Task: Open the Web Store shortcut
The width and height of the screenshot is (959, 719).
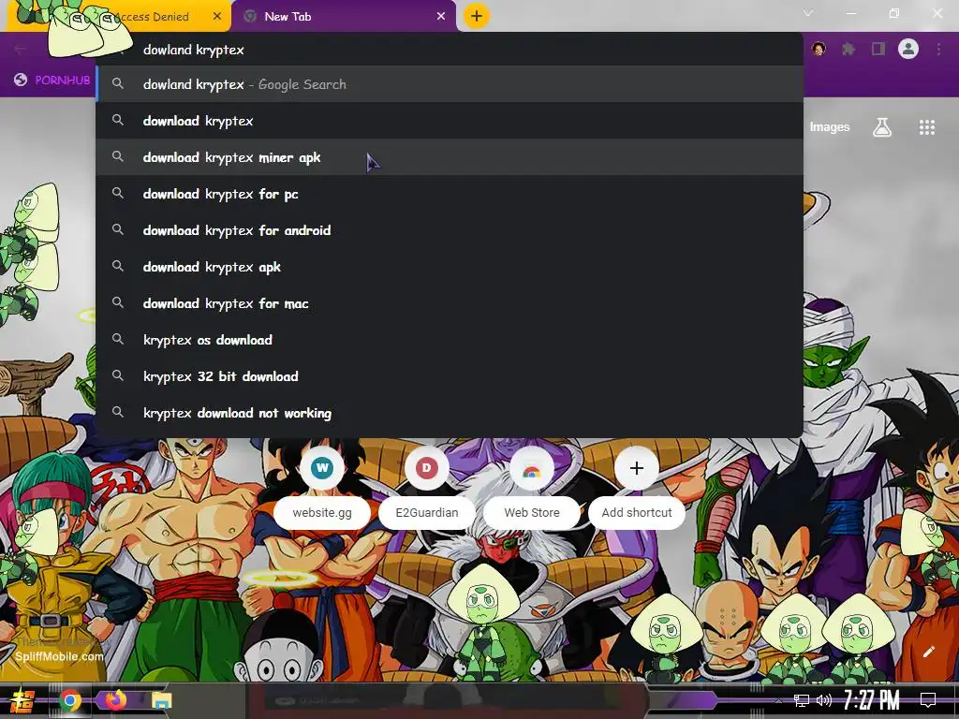Action: [532, 512]
